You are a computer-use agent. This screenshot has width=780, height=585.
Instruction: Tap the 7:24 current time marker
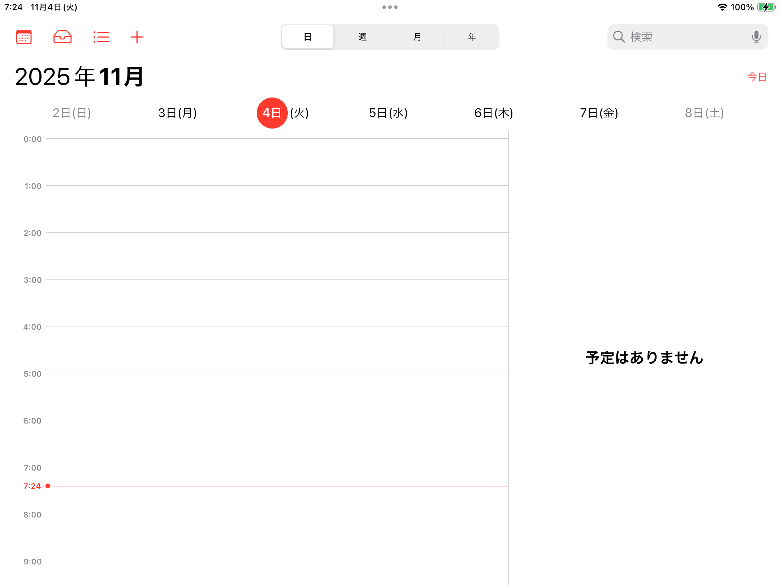pyautogui.click(x=32, y=486)
